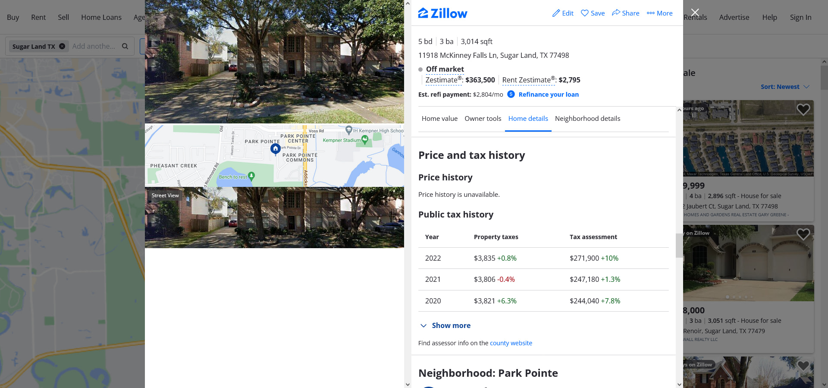The image size is (828, 388).
Task: Click the address 11918 McKinney Falls Ln
Action: (493, 55)
